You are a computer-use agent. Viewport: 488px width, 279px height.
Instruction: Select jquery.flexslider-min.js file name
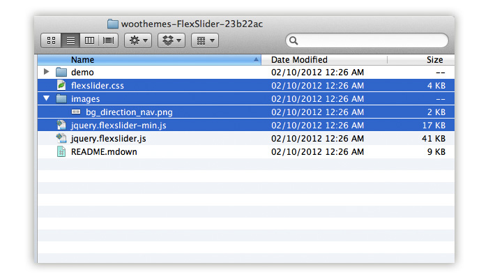pyautogui.click(x=119, y=126)
